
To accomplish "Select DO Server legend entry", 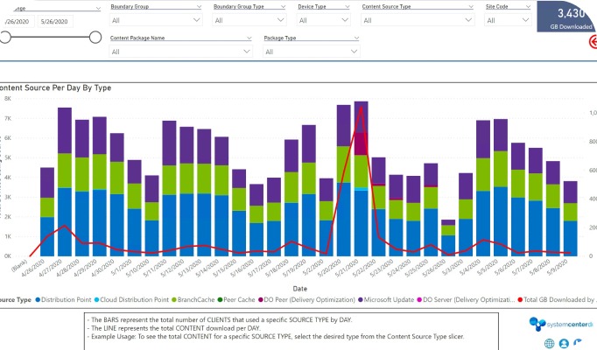I will 466,300.
